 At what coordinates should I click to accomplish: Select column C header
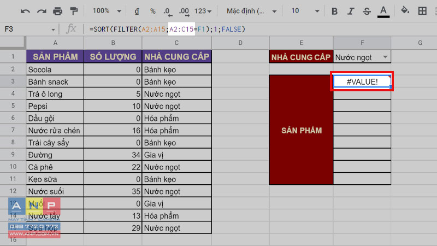pos(176,43)
